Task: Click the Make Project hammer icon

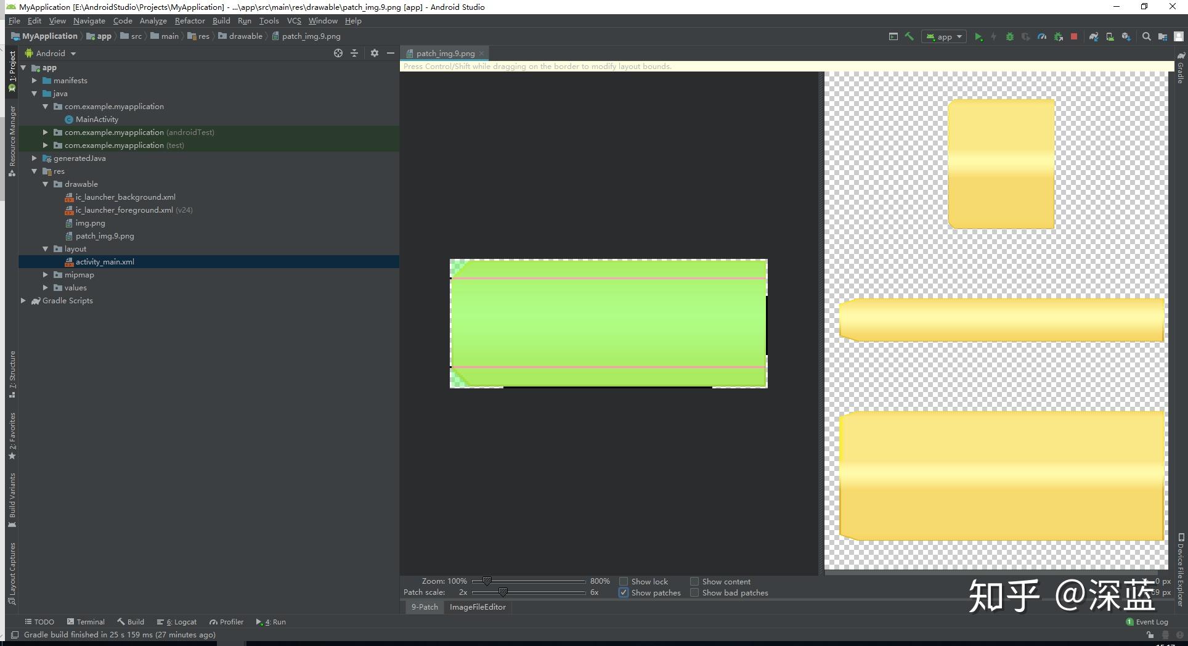Action: 909,37
